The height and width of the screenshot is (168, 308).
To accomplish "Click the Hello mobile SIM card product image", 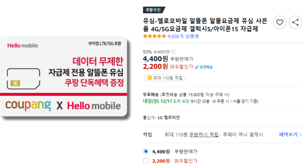I will point(64,77).
